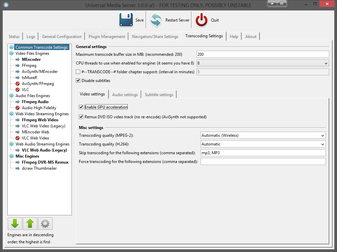337x252 pixels.
Task: Select the MEncoder Web engine entry
Action: point(35,132)
